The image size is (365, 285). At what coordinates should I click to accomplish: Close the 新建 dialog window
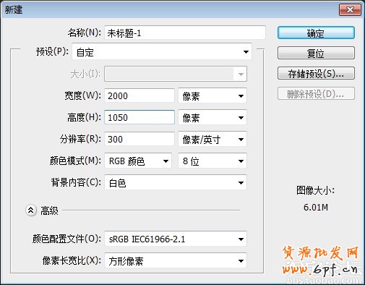click(350, 10)
